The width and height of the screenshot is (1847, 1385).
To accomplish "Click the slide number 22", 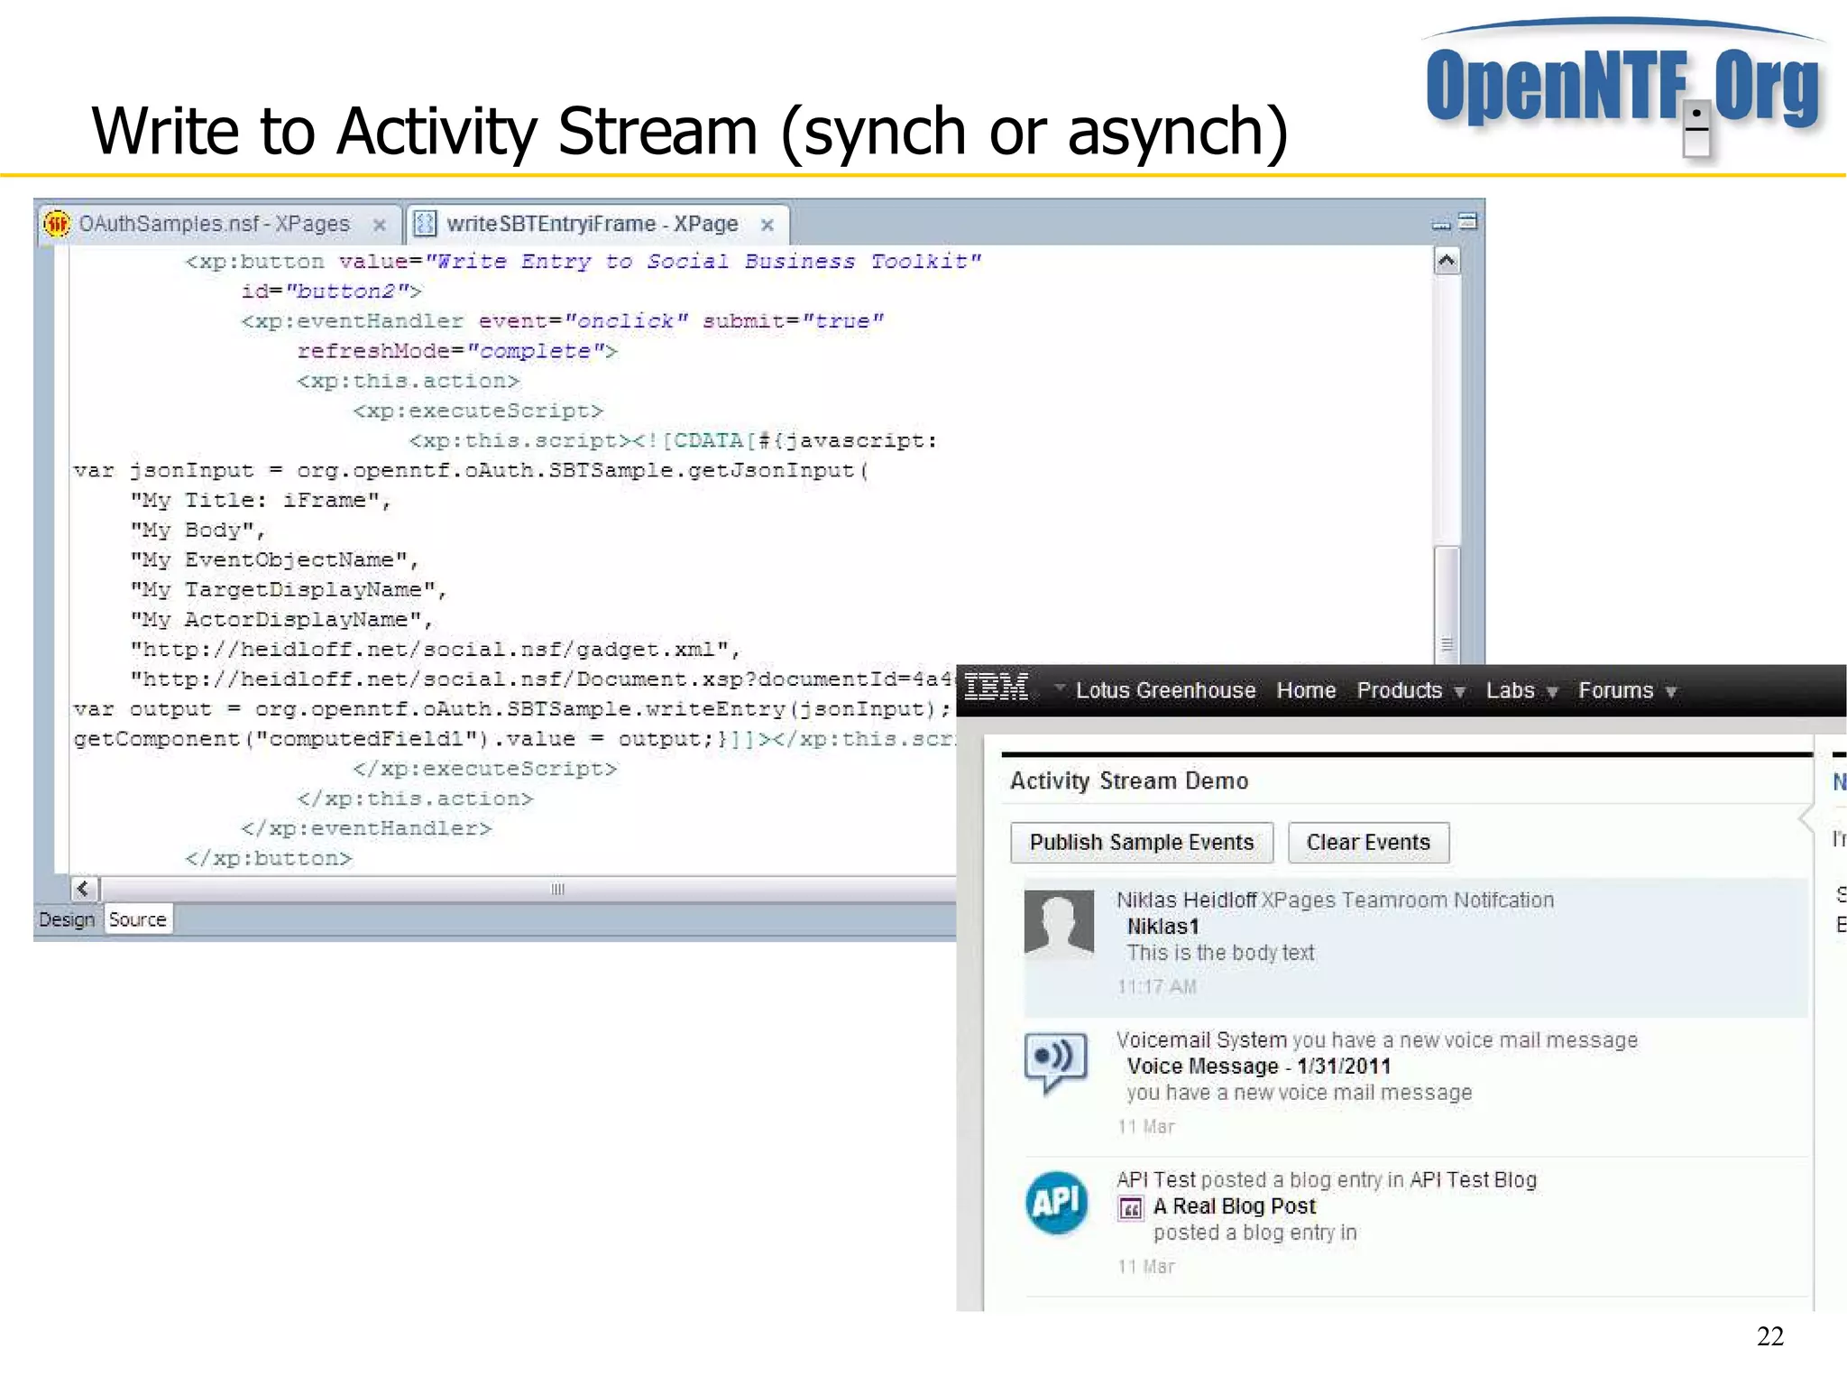I will click(1770, 1336).
